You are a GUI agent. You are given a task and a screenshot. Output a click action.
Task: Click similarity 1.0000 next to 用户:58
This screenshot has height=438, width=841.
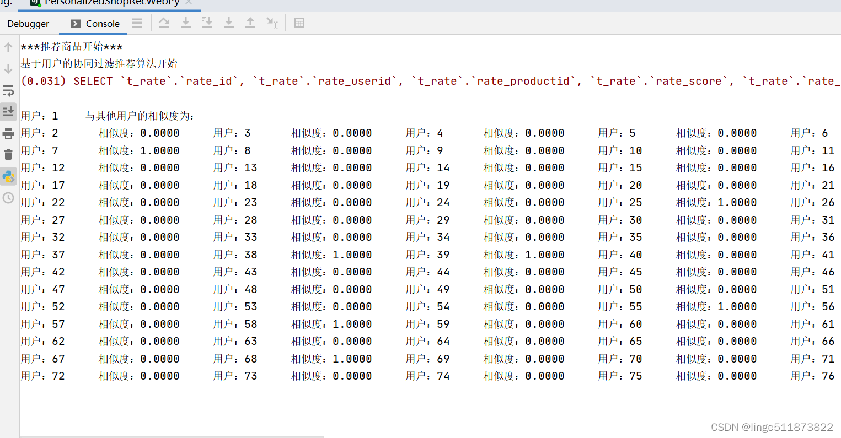click(x=352, y=324)
